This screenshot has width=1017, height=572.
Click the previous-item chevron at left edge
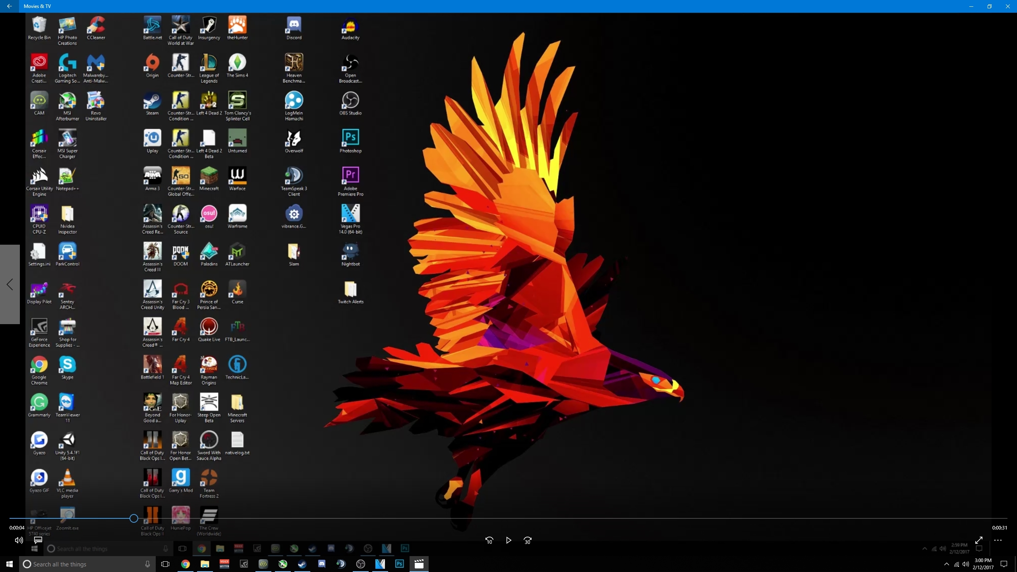point(10,284)
